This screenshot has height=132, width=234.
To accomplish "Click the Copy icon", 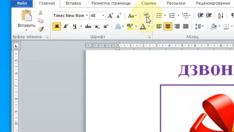I will [41, 21].
